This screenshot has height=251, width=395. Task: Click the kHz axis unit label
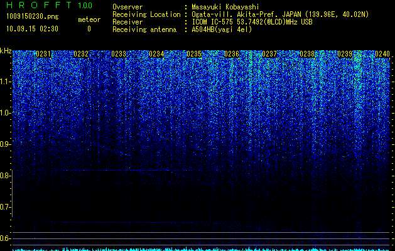(6, 51)
